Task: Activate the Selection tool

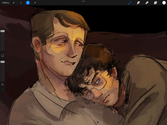Action: tap(28, 3)
